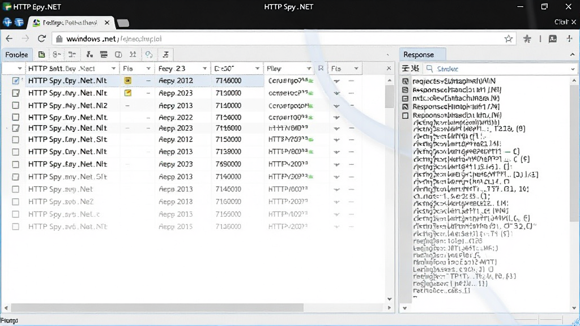This screenshot has width=580, height=326.
Task: Open the Fecy 23 column dropdown arrow
Action: (x=204, y=68)
